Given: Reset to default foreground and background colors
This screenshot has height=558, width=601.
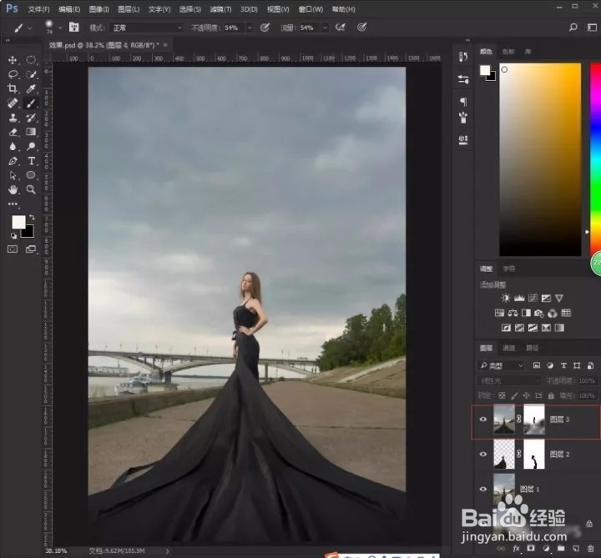Looking at the screenshot, I should (x=13, y=235).
